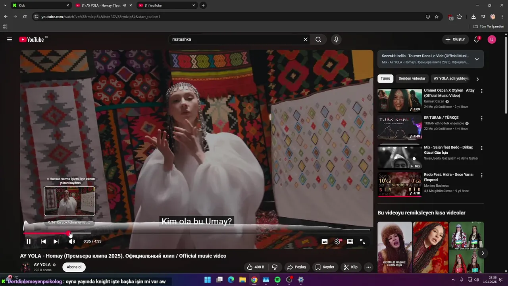Start voice search with the microphone

(x=336, y=39)
